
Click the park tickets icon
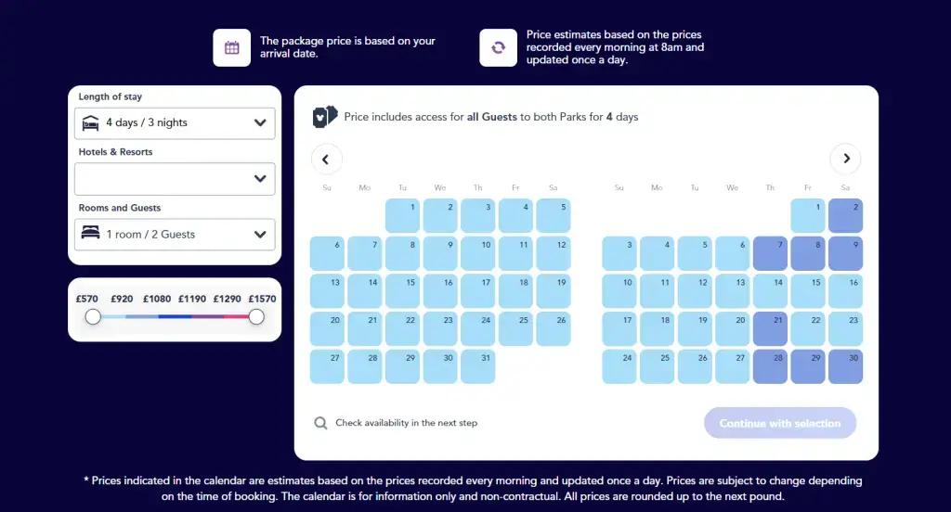pos(325,116)
